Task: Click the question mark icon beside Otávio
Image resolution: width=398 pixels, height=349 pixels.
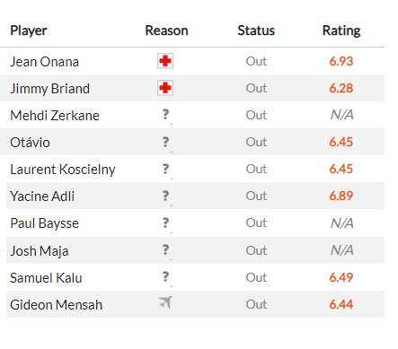Action: click(x=165, y=142)
